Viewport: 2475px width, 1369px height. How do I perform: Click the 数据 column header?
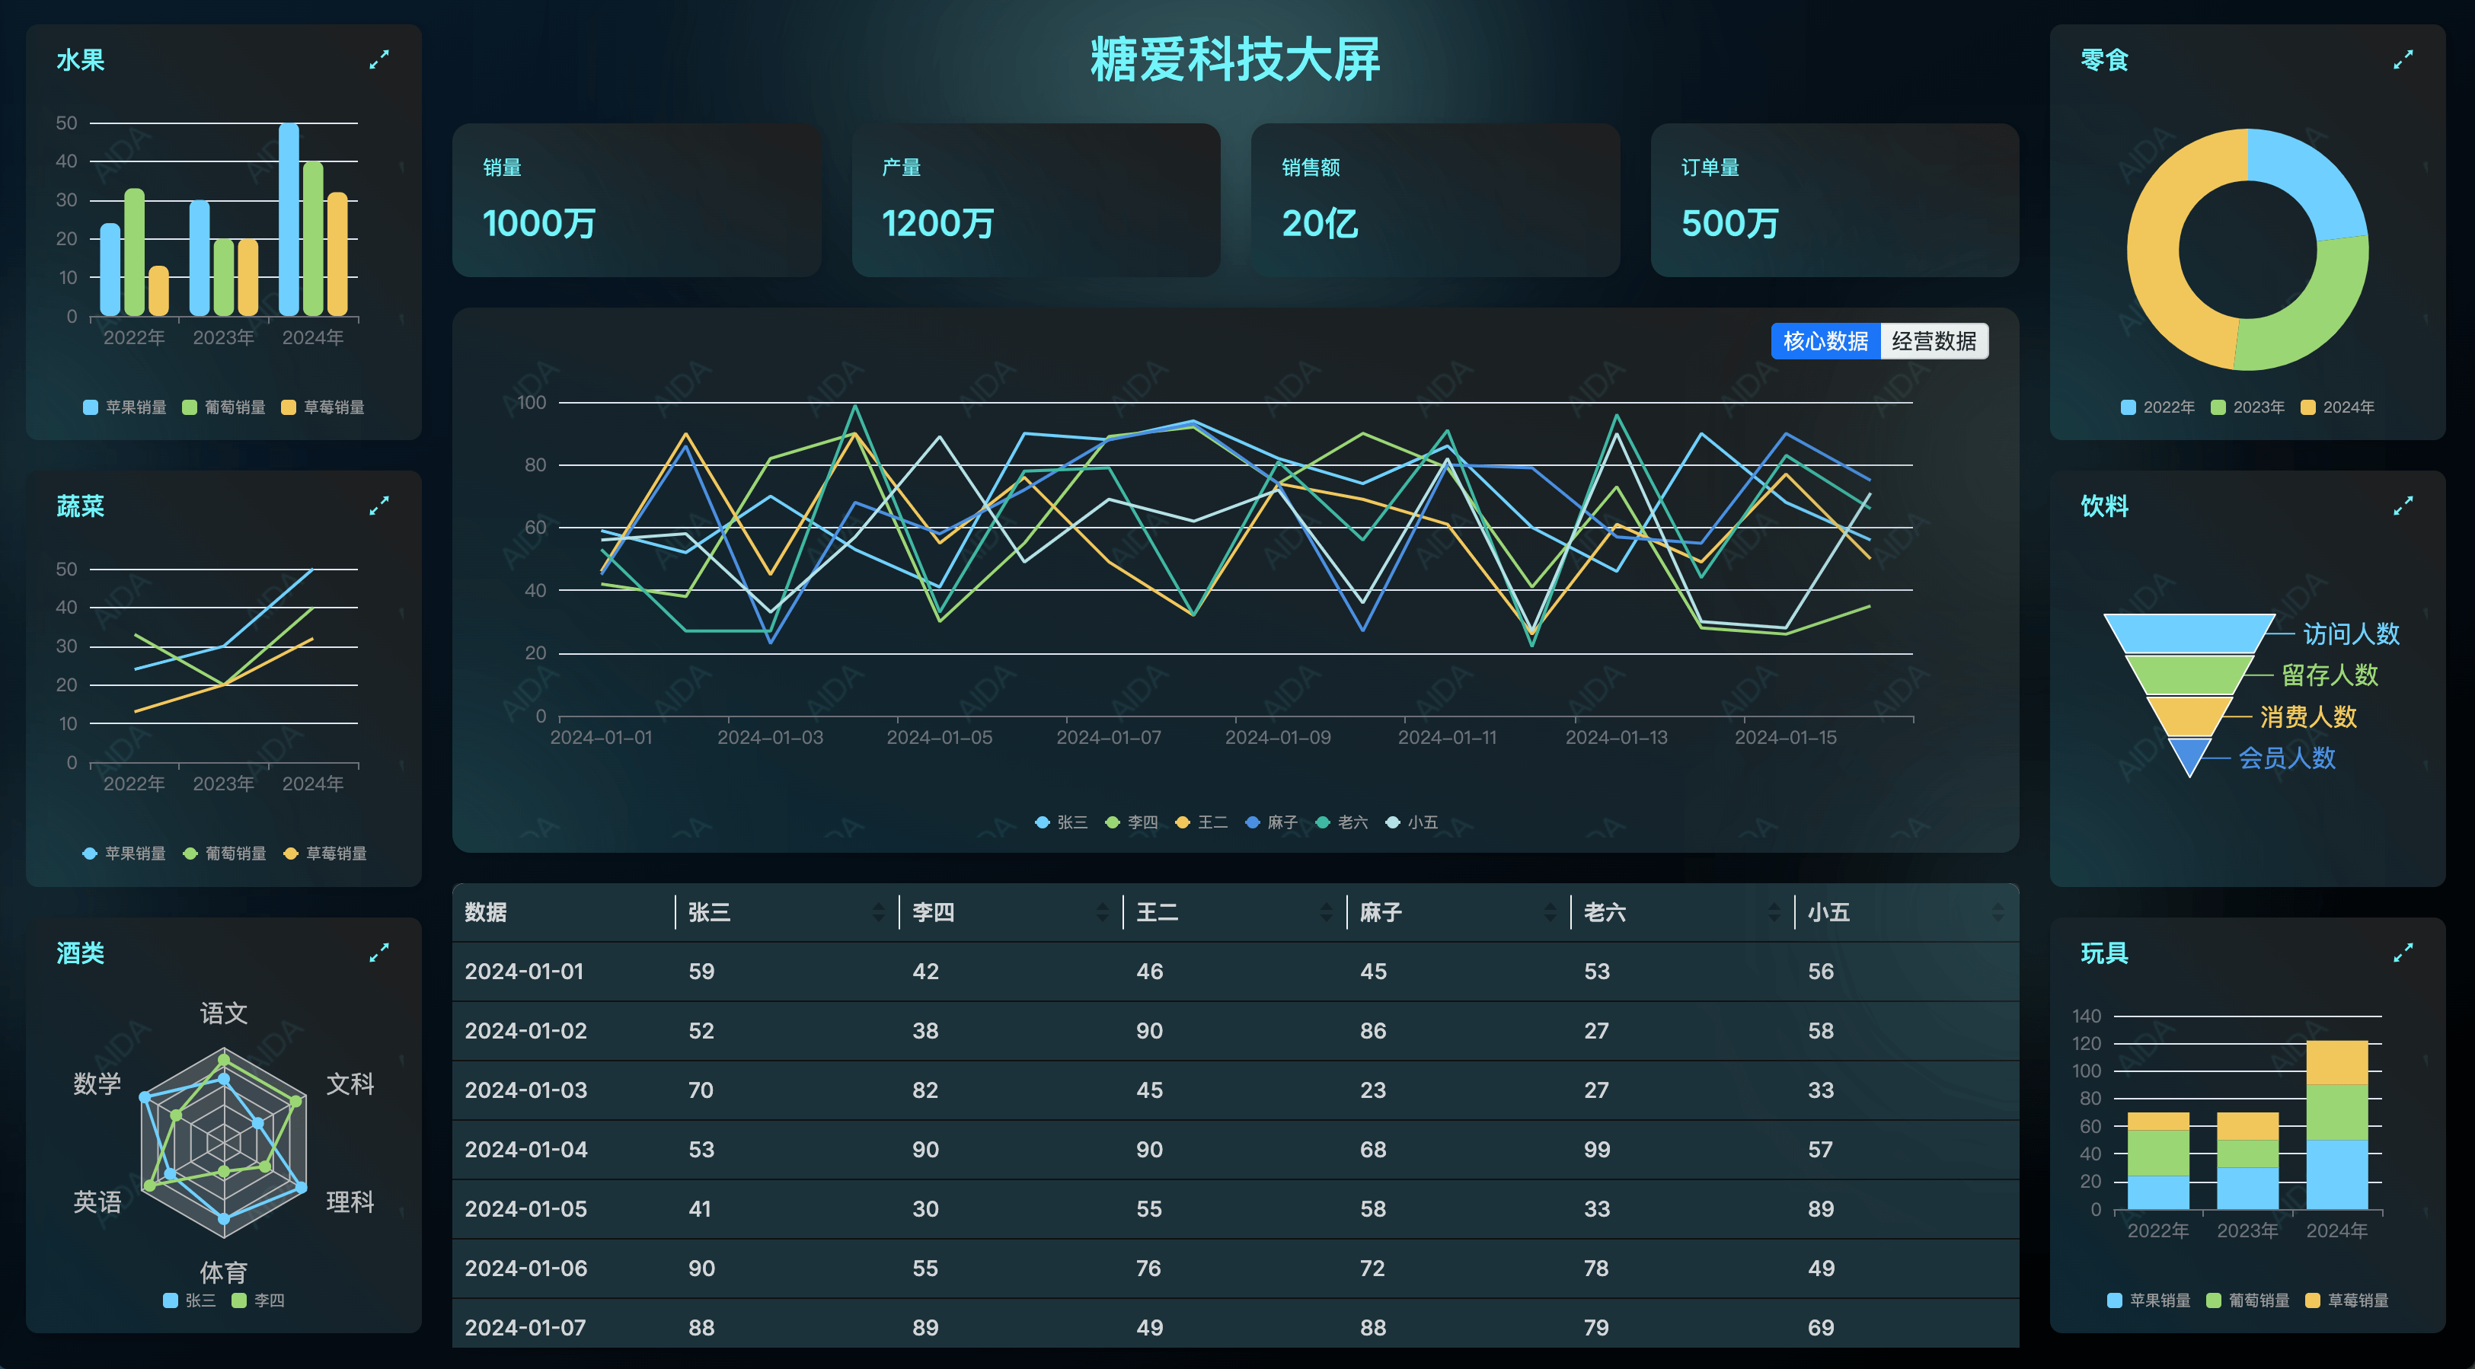click(564, 913)
